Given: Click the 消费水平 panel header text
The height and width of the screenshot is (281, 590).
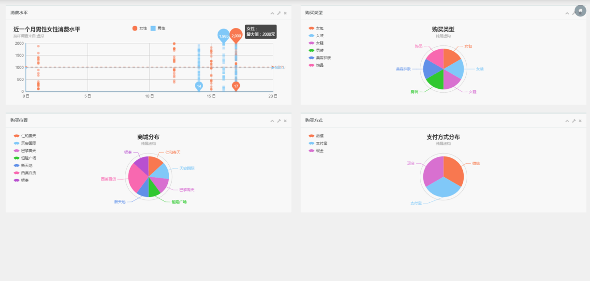Looking at the screenshot, I should pyautogui.click(x=19, y=13).
